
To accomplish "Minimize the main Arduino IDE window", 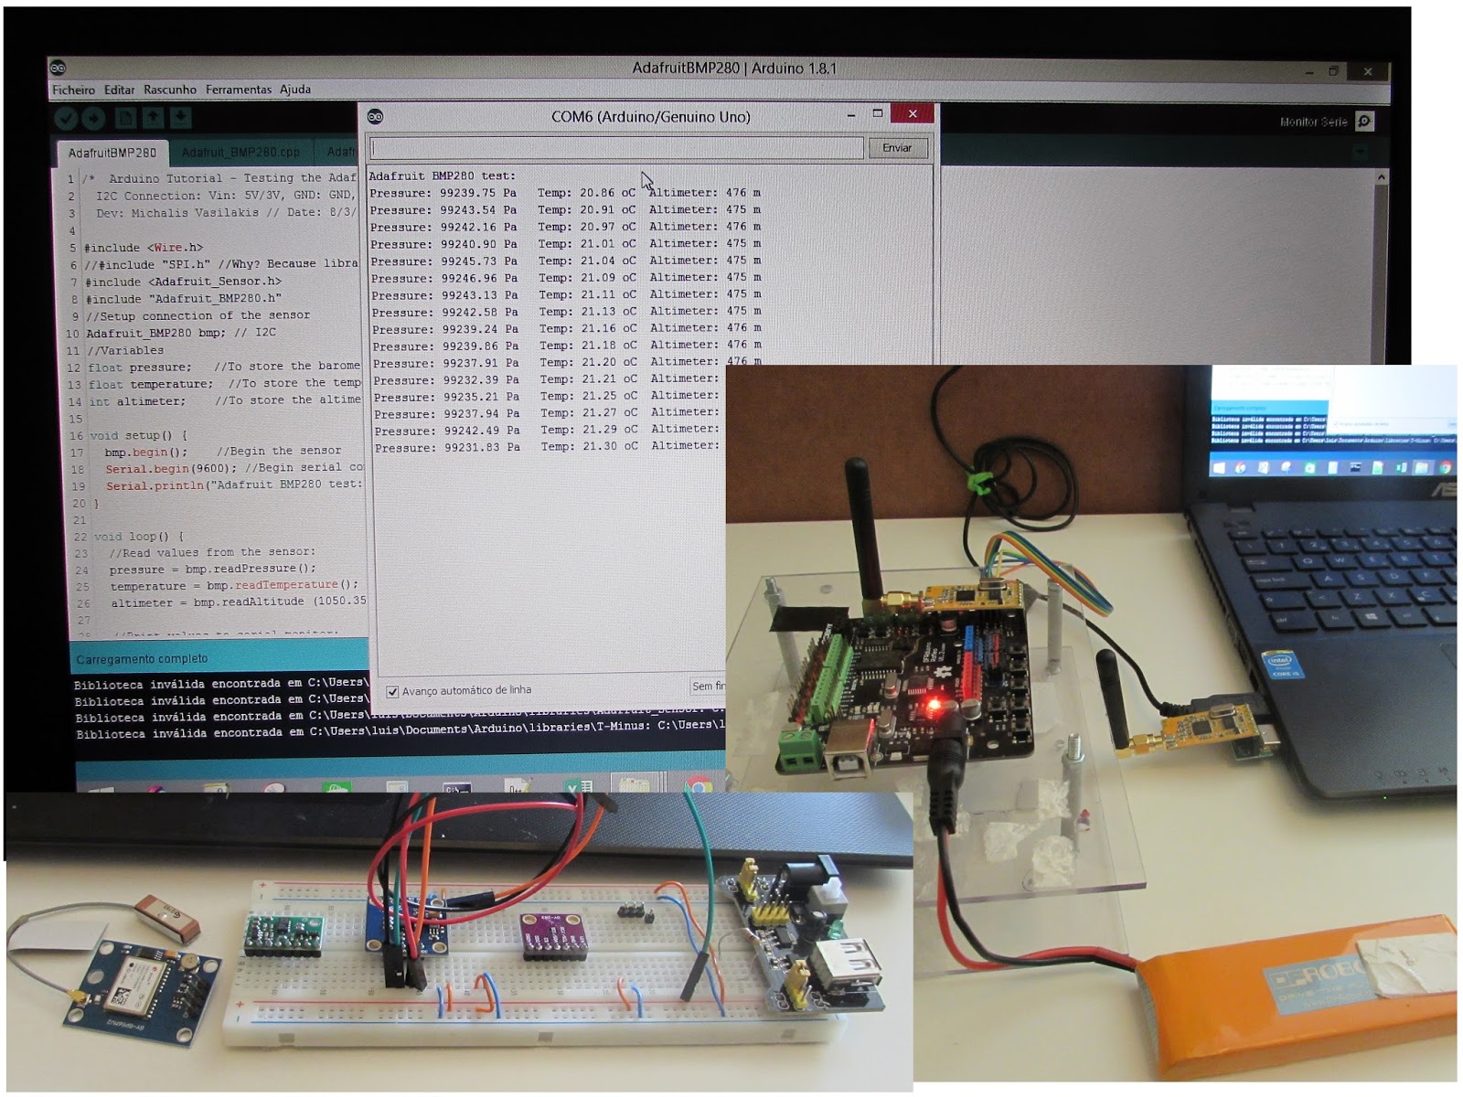I will (1309, 71).
